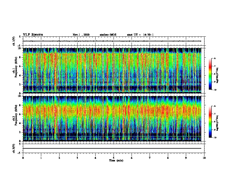Click the "station=MOS" header label
This screenshot has height=177, width=230.
click(108, 35)
